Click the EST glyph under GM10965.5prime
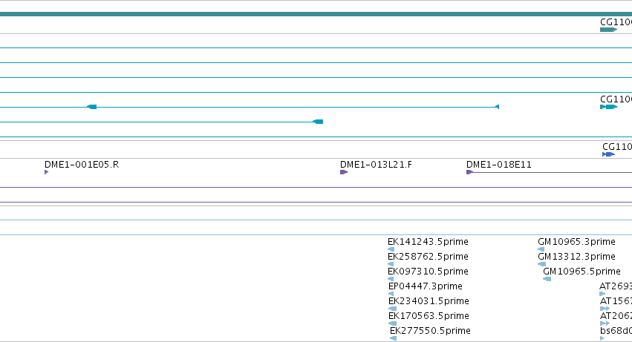This screenshot has width=632, height=342. (547, 279)
